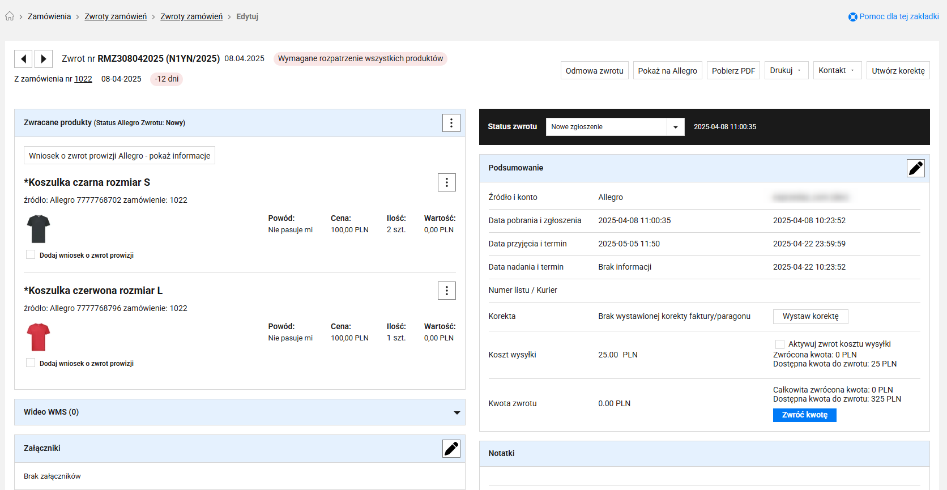Tick commission refund checkbox for black shirt
Image resolution: width=947 pixels, height=490 pixels.
point(31,255)
